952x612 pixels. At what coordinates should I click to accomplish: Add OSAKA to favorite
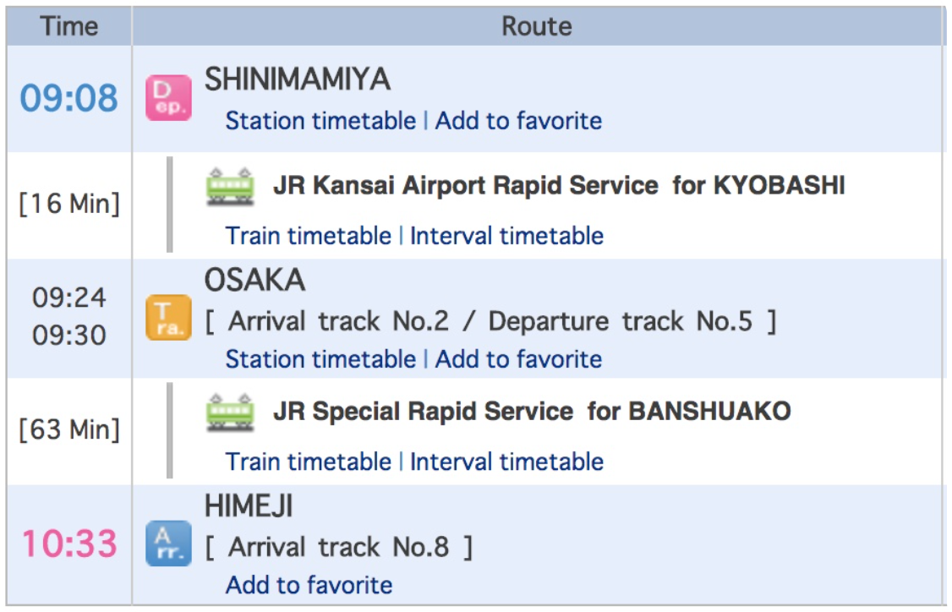tap(518, 359)
